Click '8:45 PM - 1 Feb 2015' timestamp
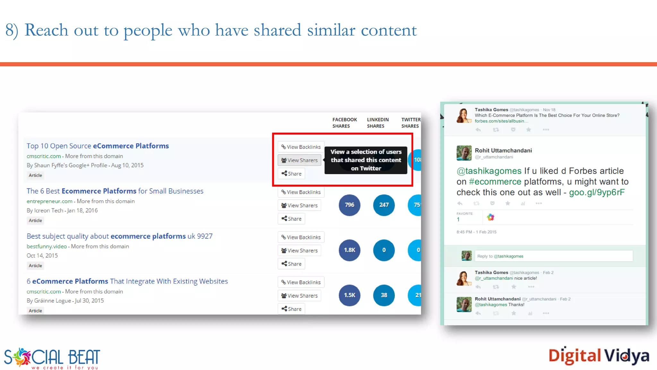The image size is (657, 370). [x=476, y=232]
